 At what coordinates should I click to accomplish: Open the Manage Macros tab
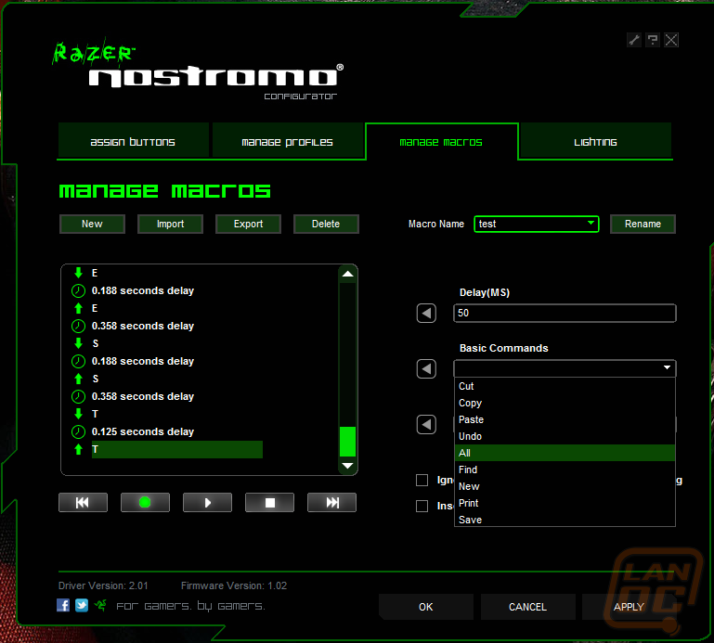tap(441, 142)
